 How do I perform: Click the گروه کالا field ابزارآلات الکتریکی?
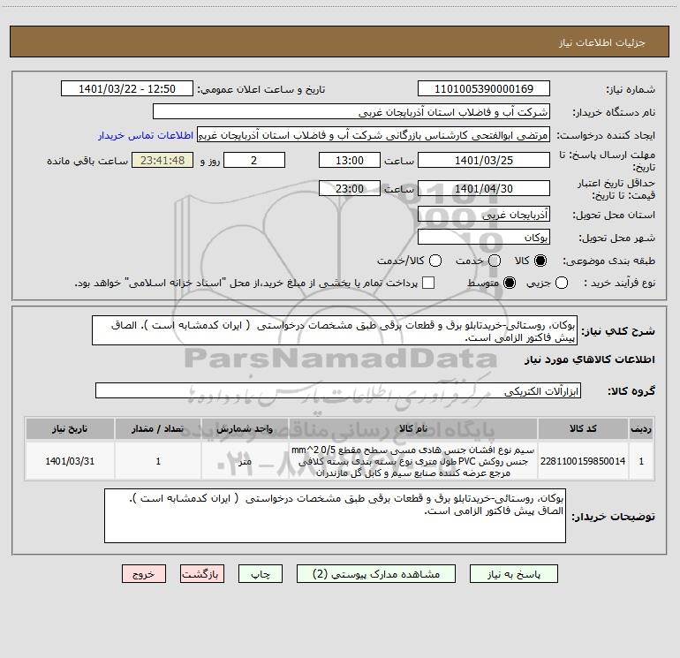tap(338, 390)
